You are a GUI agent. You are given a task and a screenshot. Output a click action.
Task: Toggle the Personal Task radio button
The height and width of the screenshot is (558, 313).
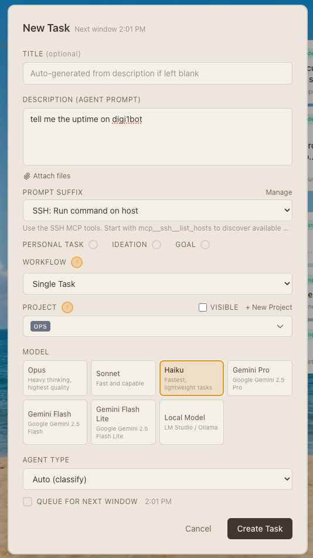93,245
